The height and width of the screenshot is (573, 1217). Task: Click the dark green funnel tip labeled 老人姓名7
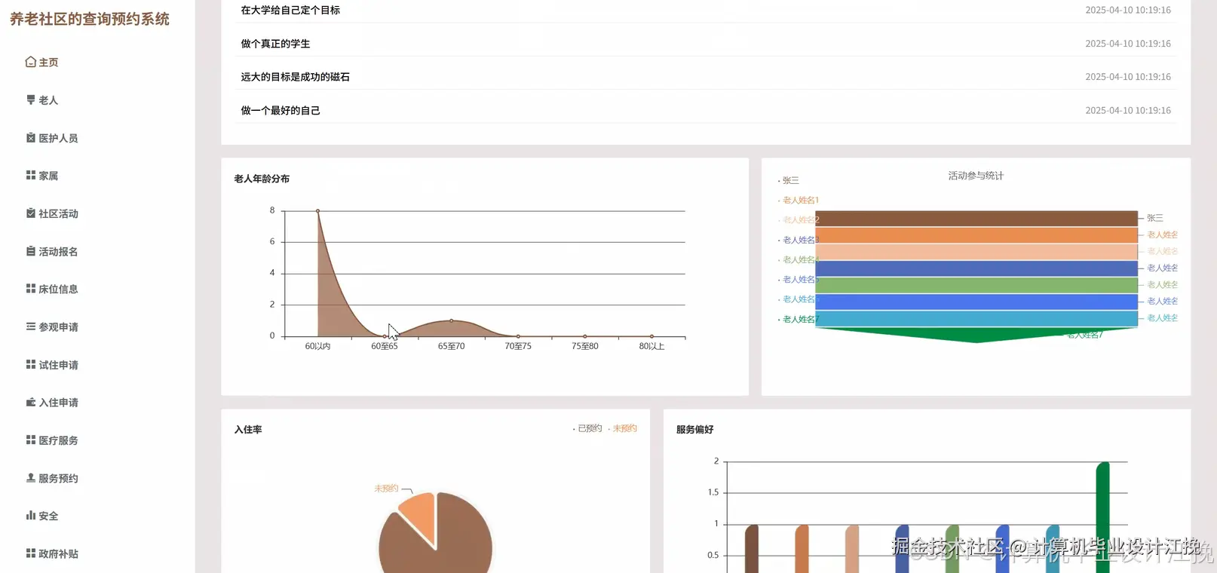coord(976,335)
